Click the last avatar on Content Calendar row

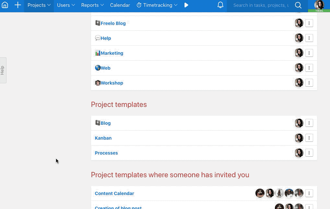point(299,193)
